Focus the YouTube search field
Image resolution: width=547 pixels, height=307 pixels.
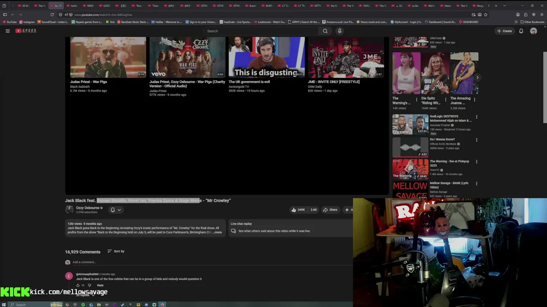[262, 31]
